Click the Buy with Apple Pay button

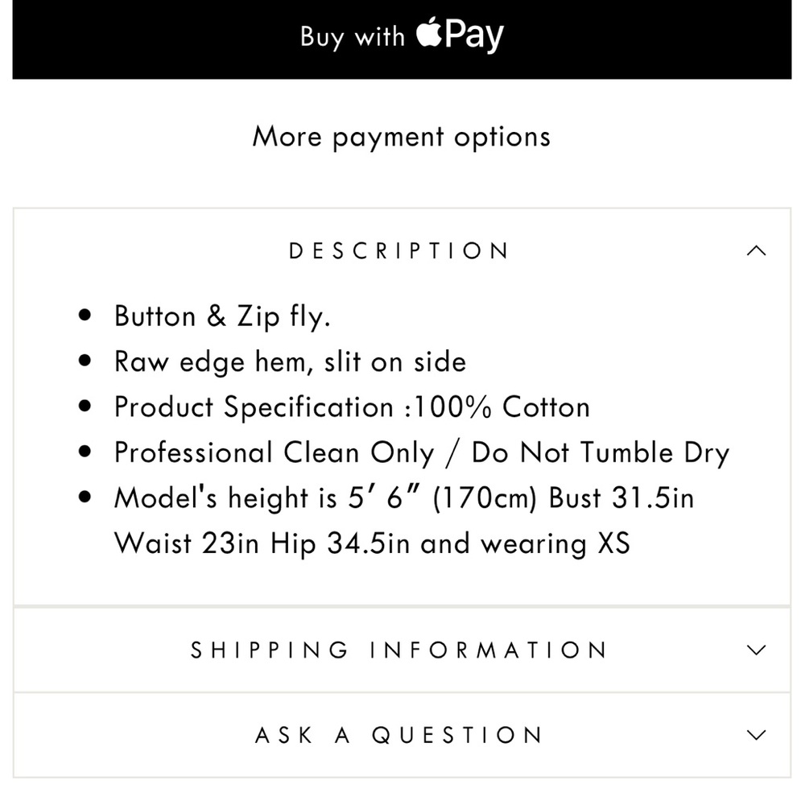point(402,38)
